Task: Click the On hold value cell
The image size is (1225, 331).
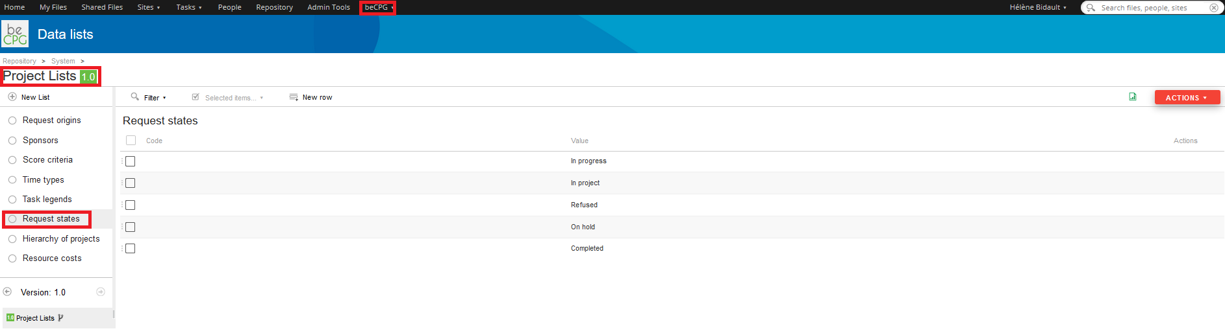Action: pos(583,227)
